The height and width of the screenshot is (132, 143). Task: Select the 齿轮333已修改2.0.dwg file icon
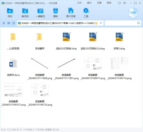[93, 37]
